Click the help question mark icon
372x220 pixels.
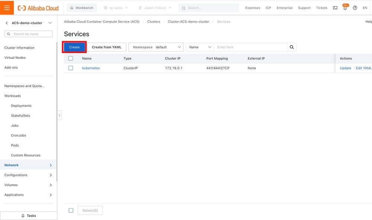tap(355, 8)
